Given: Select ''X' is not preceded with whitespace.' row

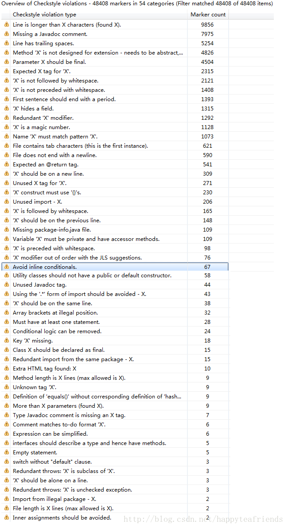Looking at the screenshot, I should [x=115, y=90].
